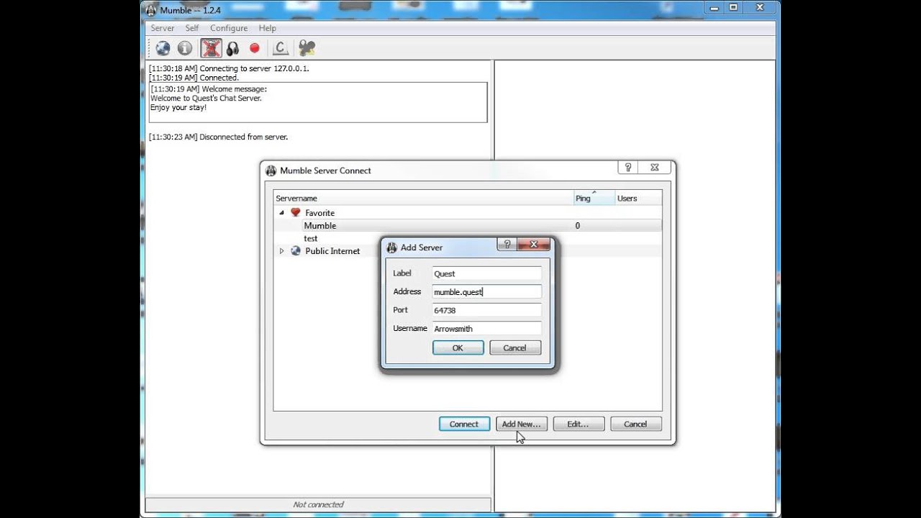Toggle the Comment icon in the toolbar

click(281, 48)
